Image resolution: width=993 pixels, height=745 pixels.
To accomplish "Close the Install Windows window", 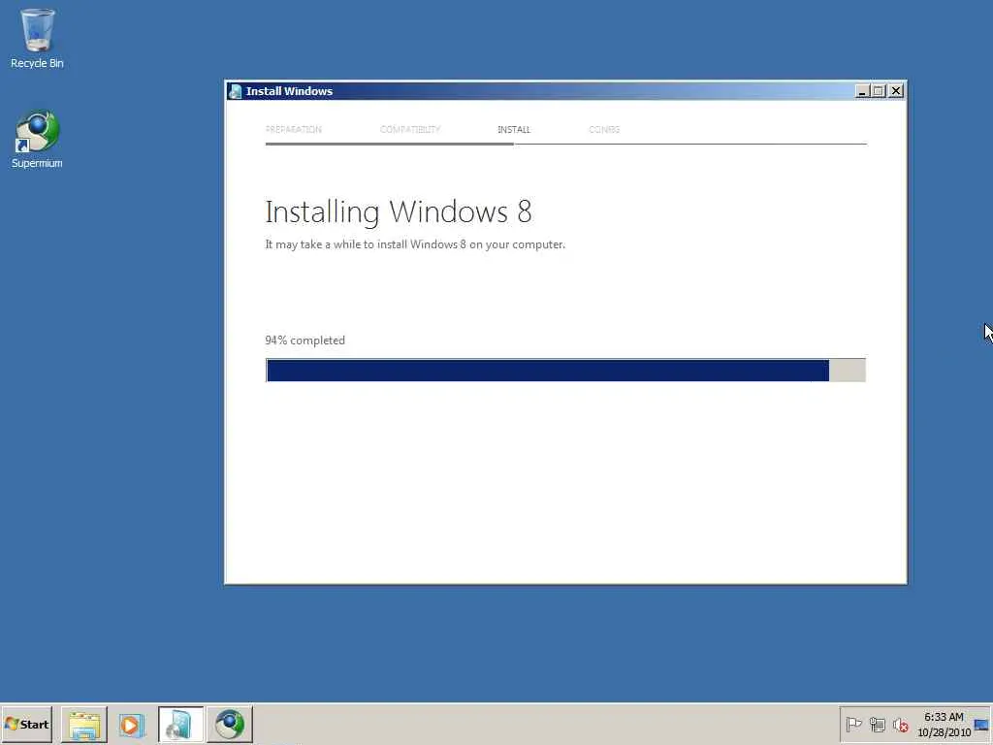I will 895,91.
